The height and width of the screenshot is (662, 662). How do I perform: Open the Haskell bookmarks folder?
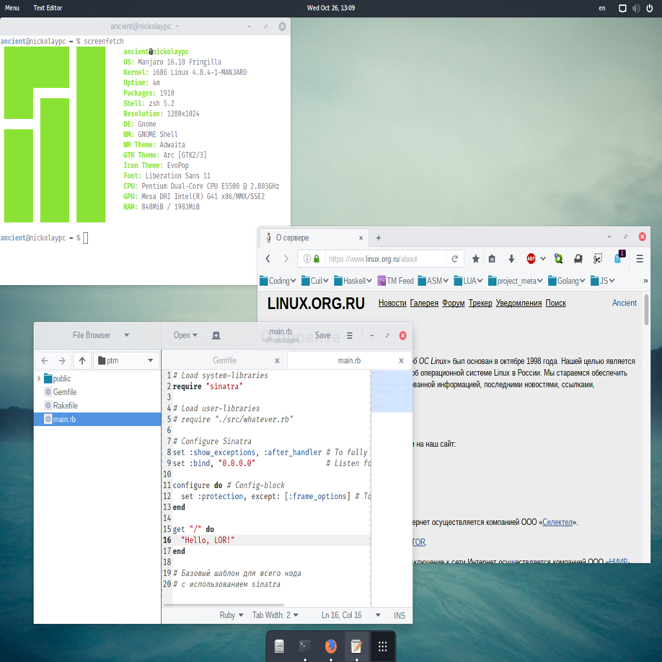(x=353, y=281)
